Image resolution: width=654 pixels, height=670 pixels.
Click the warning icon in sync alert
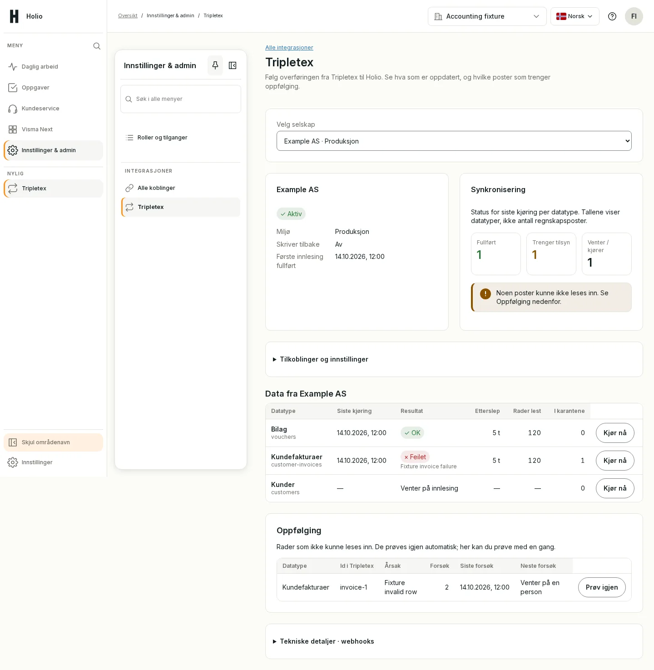click(x=486, y=294)
